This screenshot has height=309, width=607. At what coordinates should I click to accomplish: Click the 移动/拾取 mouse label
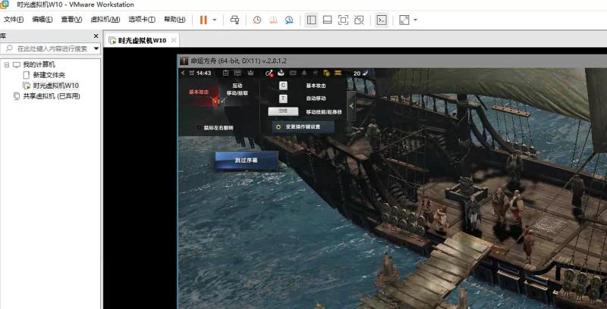coord(237,93)
